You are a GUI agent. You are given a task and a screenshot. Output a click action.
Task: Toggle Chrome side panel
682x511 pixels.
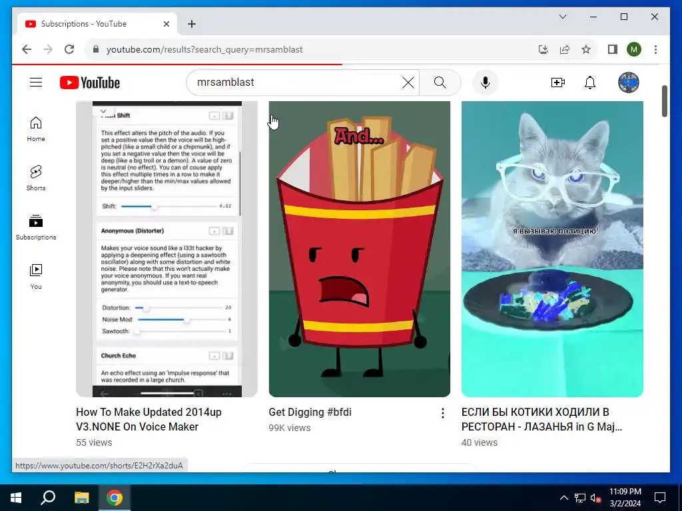(x=613, y=49)
